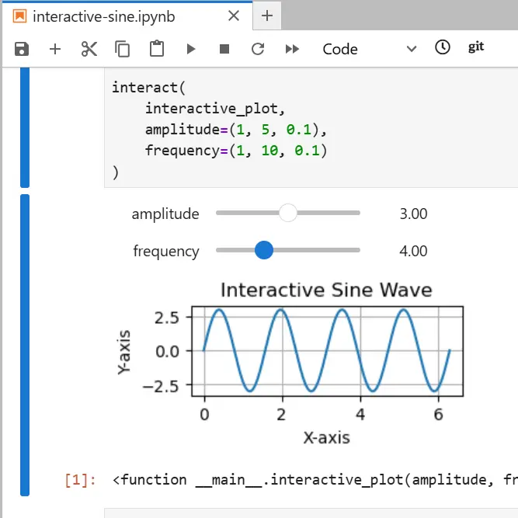Save the notebook with the disk icon
This screenshot has width=518, height=518.
pyautogui.click(x=22, y=49)
